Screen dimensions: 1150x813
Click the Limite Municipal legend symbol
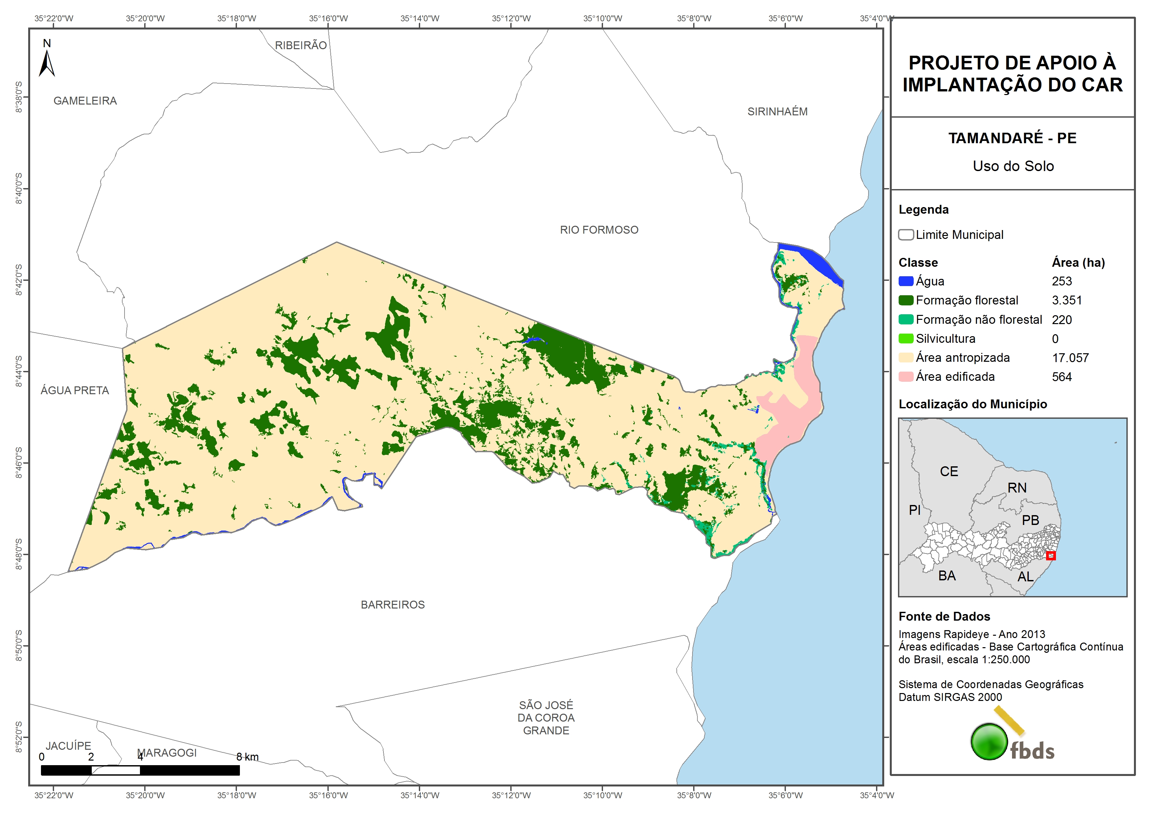(906, 234)
